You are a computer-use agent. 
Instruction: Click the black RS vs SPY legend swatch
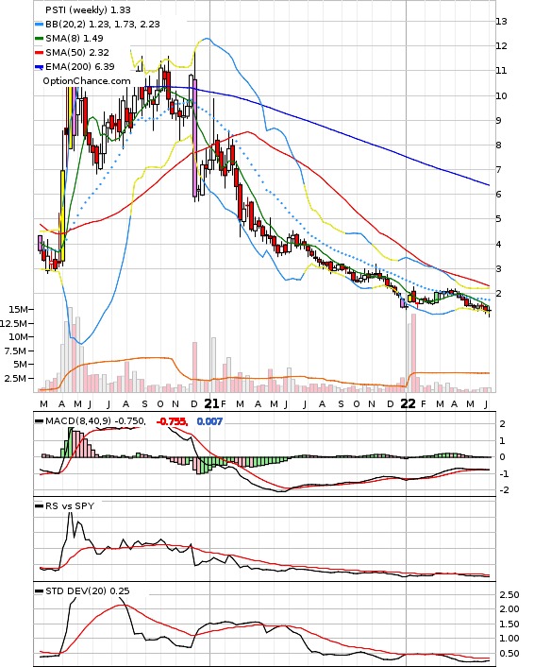tap(39, 506)
